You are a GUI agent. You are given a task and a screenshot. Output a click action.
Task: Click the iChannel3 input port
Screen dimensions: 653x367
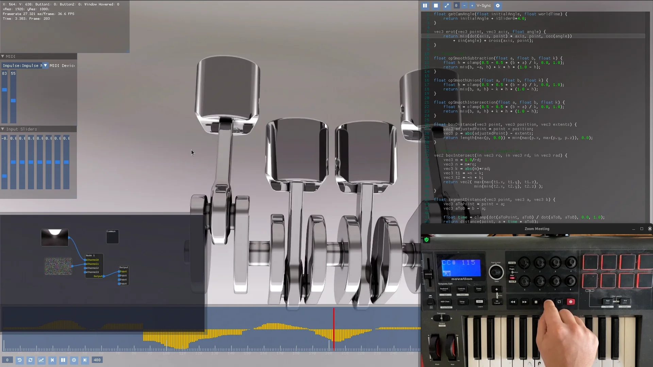(85, 272)
